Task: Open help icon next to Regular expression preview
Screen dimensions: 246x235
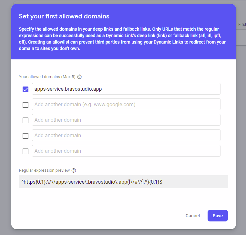Action: [74, 170]
